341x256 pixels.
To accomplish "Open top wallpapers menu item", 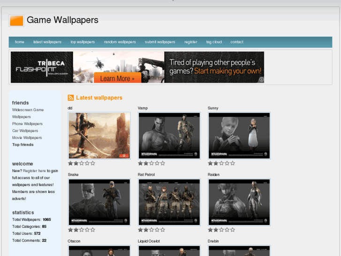I will tap(83, 42).
